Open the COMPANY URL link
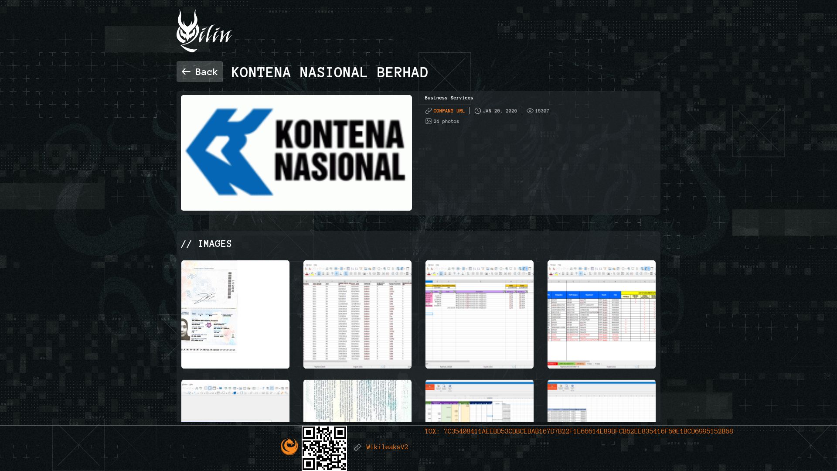Viewport: 837px width, 471px height. click(449, 111)
